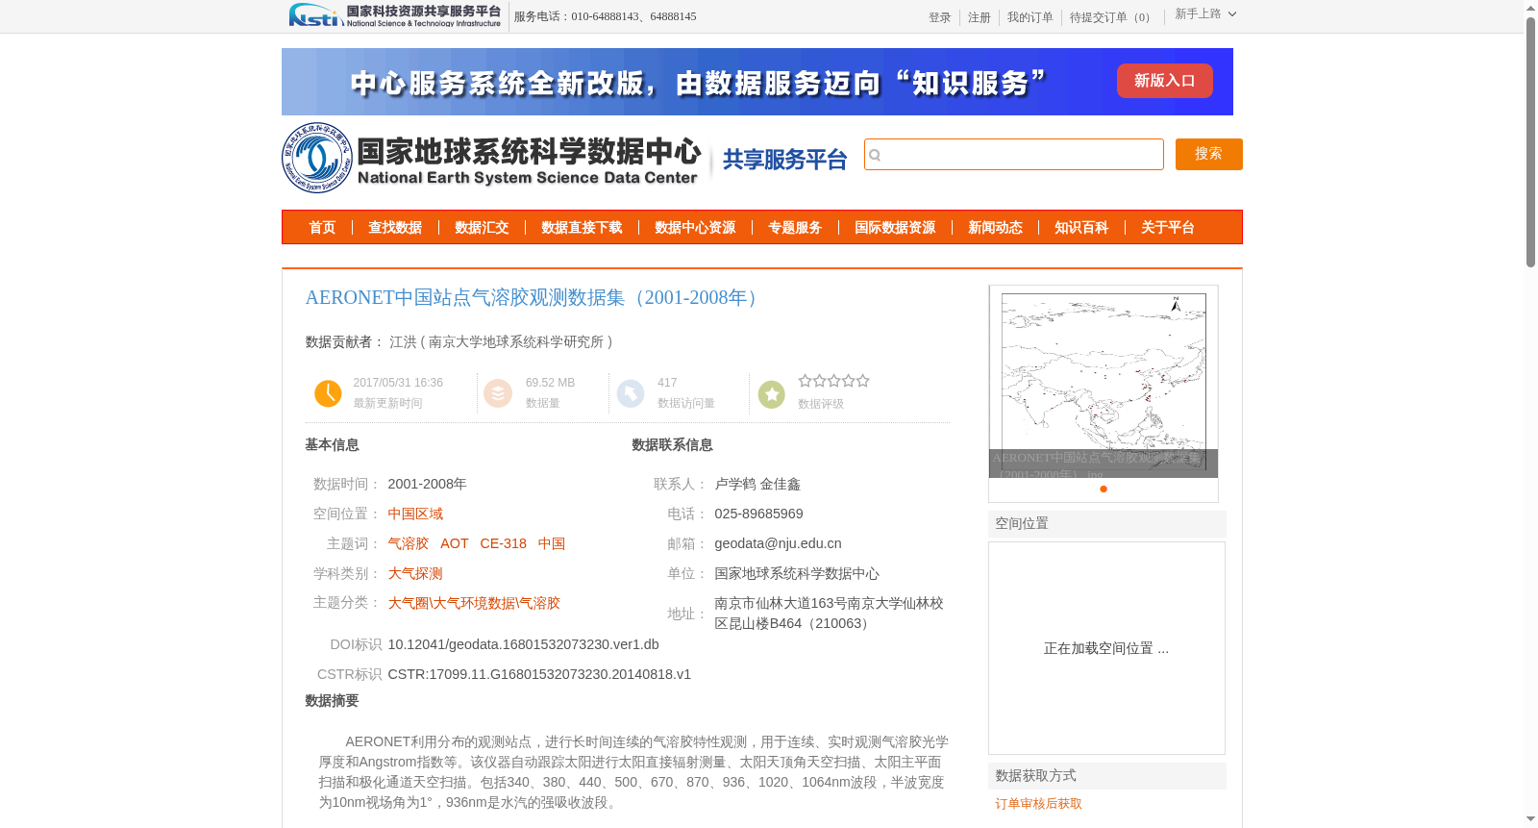1538x828 pixels.
Task: Click the page vertical scrollbar thumb
Action: [1530, 141]
